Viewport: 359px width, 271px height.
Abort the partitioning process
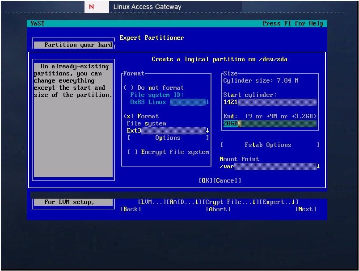(218, 209)
